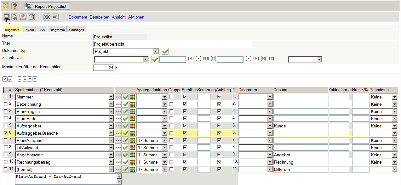Open the Aktionen menu link
Screen dimensions: 401x185
coord(136,17)
